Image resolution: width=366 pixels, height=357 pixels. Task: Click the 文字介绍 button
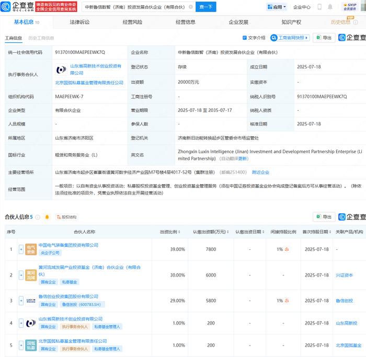(x=254, y=38)
